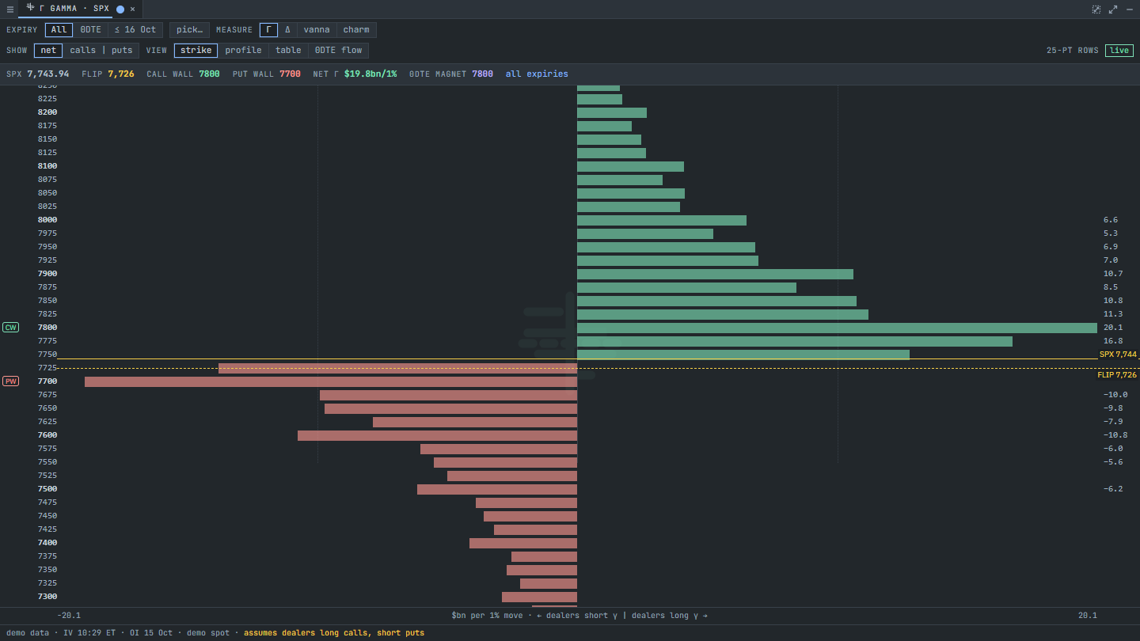Click the 7800 strike bar
The height and width of the screenshot is (641, 1140).
click(x=837, y=328)
